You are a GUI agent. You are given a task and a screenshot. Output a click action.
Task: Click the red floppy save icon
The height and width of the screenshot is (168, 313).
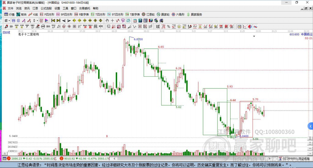[x=151, y=20]
